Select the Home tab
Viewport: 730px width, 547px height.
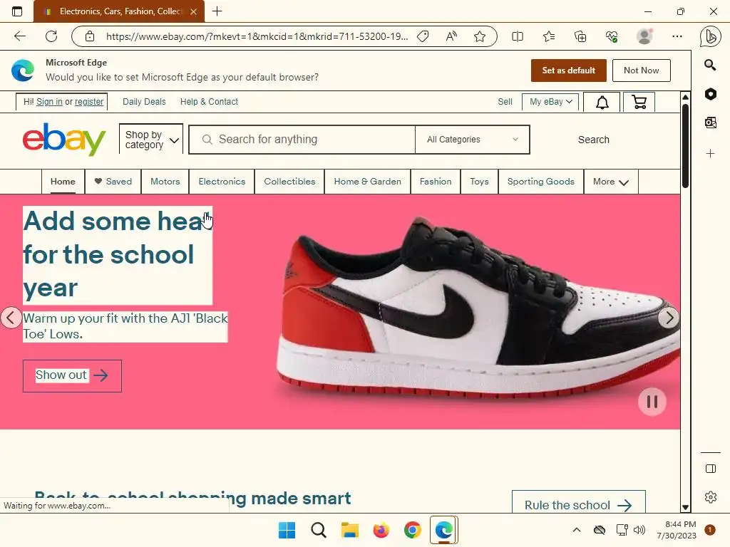(63, 182)
